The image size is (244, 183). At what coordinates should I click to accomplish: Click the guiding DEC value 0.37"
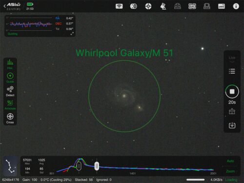coord(70,23)
